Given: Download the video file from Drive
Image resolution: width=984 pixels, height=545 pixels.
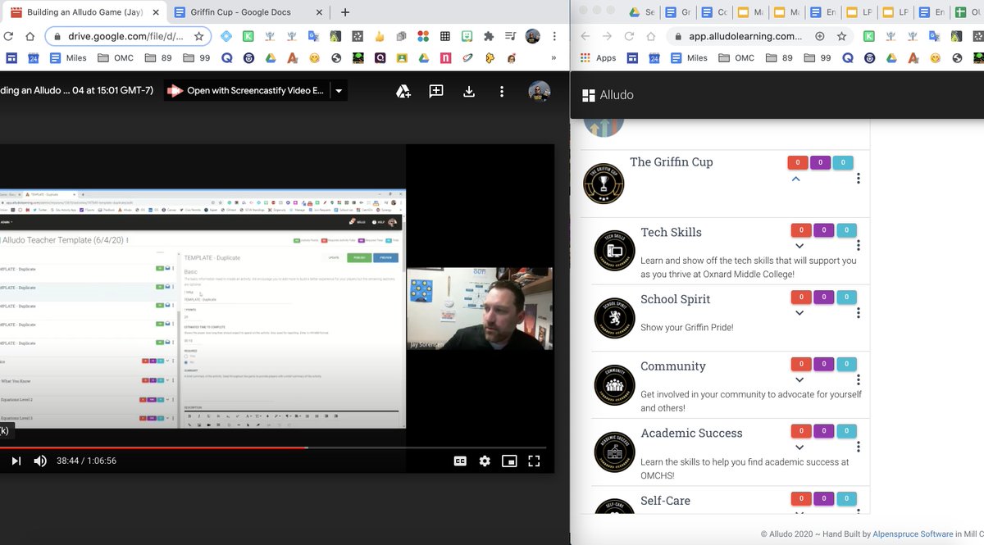Looking at the screenshot, I should (x=469, y=91).
